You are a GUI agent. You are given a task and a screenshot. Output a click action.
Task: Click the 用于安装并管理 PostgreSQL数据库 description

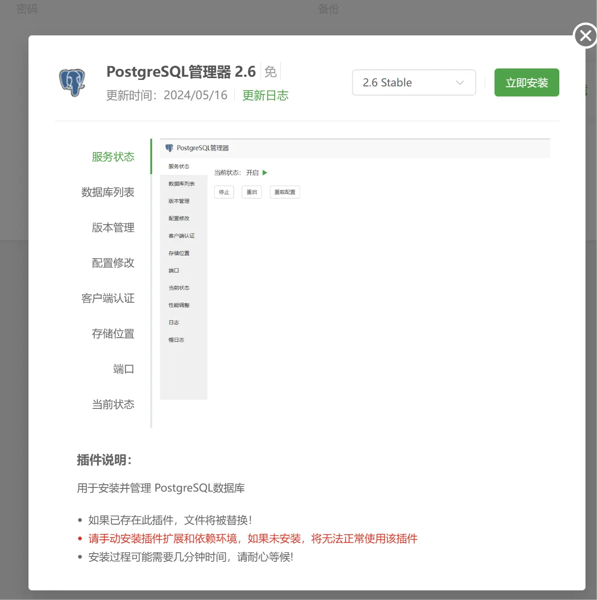(161, 488)
